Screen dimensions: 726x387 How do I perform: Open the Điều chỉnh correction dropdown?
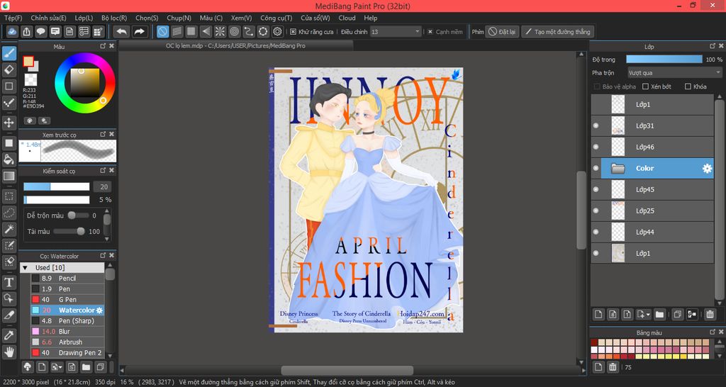click(x=396, y=32)
